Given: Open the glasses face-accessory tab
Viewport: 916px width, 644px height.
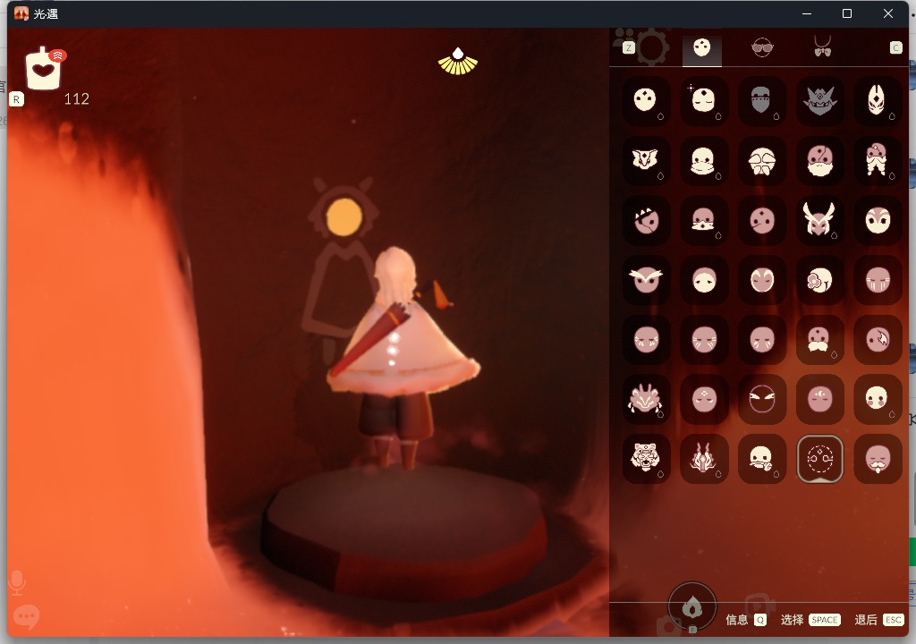Looking at the screenshot, I should [x=762, y=47].
